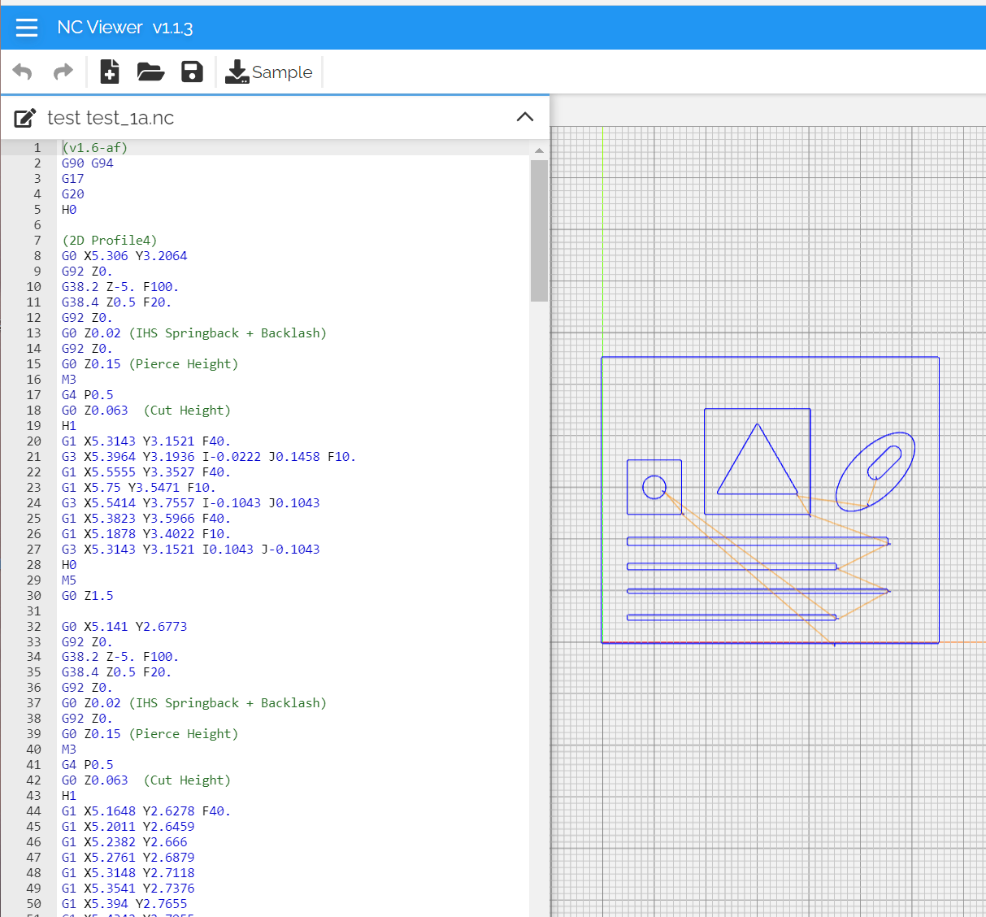The image size is (986, 917).
Task: Click line 11 G38.4 Z0.5 F20.
Action: point(117,302)
